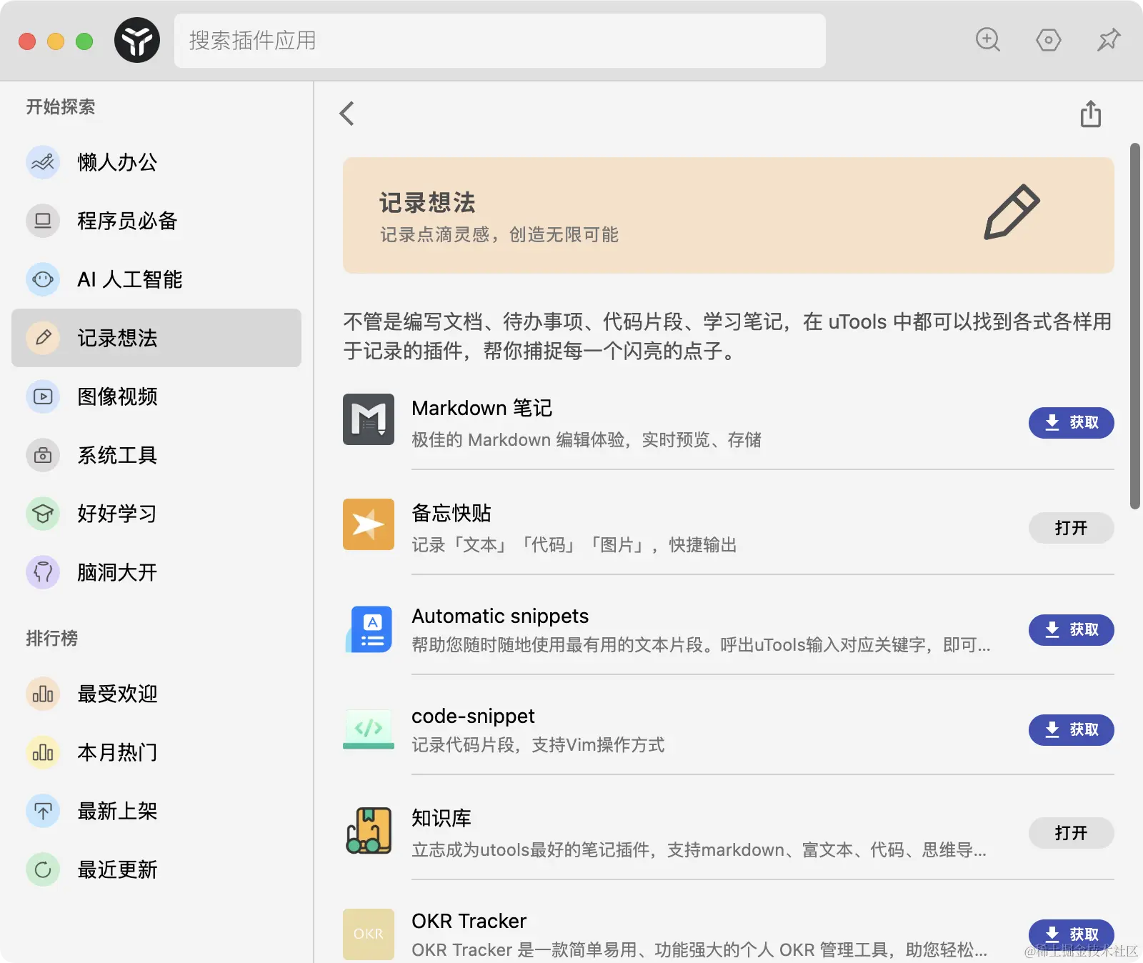Click the uTools logo icon
Screen dimensions: 1143x963
137,40
